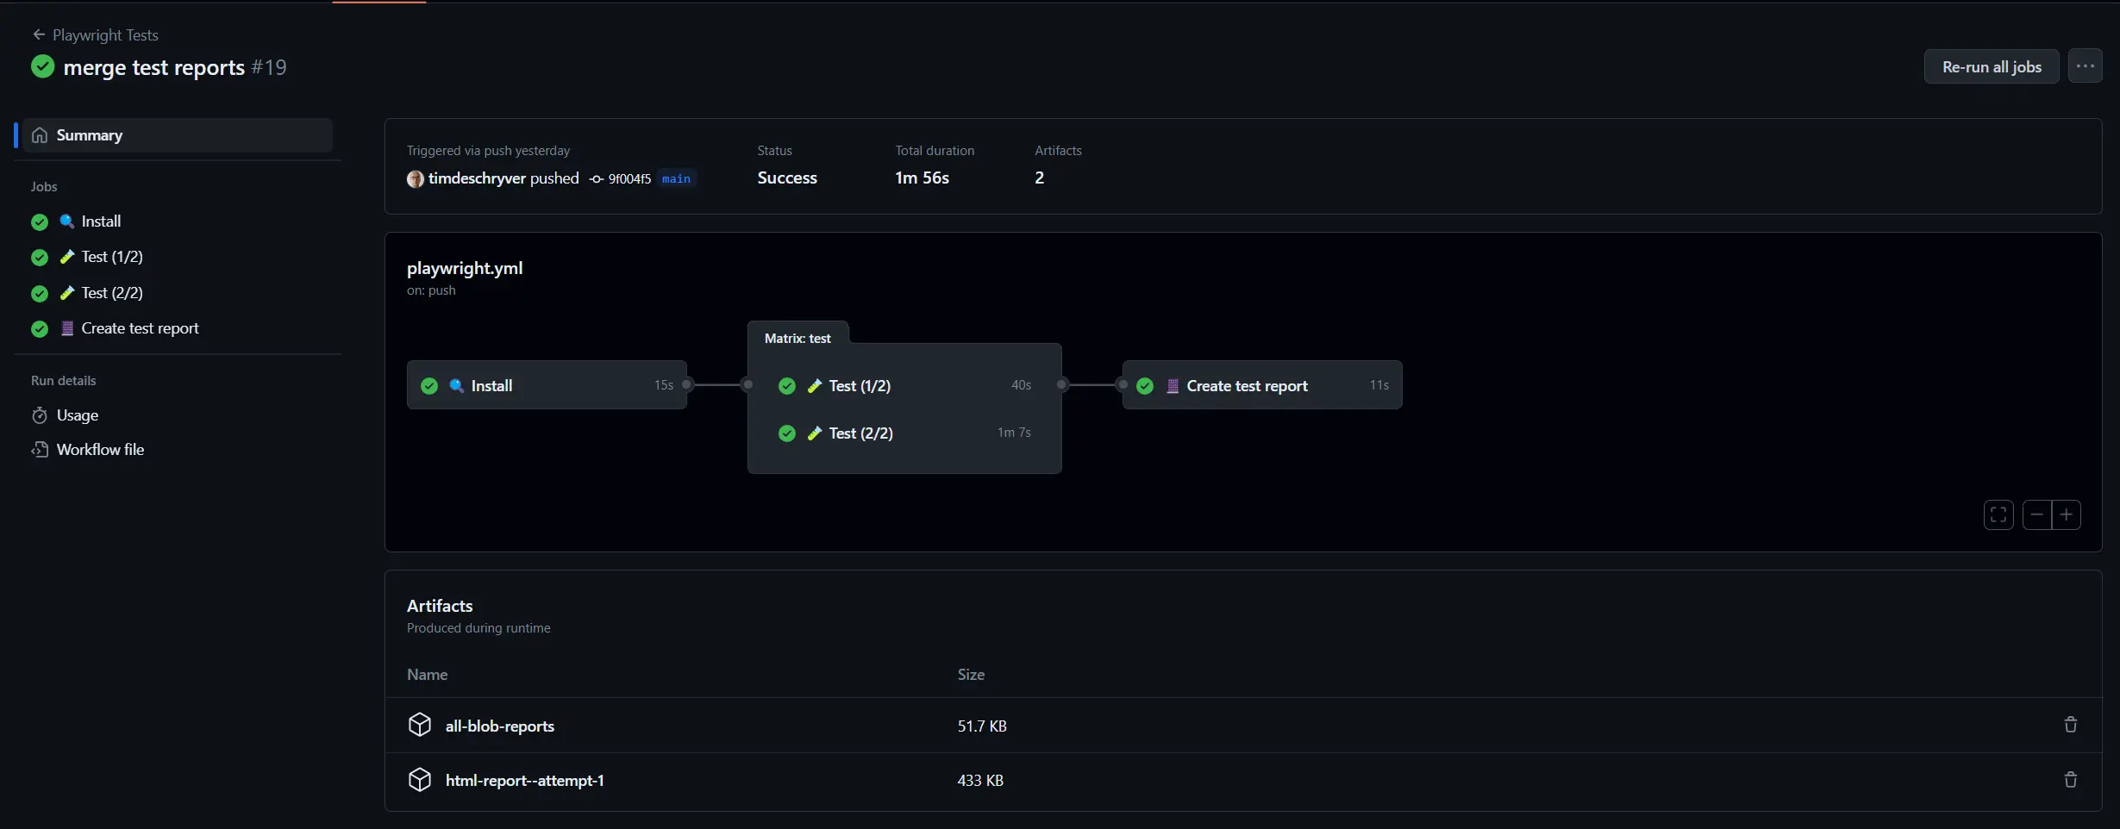Click the Size column header
This screenshot has width=2120, height=829.
pyautogui.click(x=971, y=675)
